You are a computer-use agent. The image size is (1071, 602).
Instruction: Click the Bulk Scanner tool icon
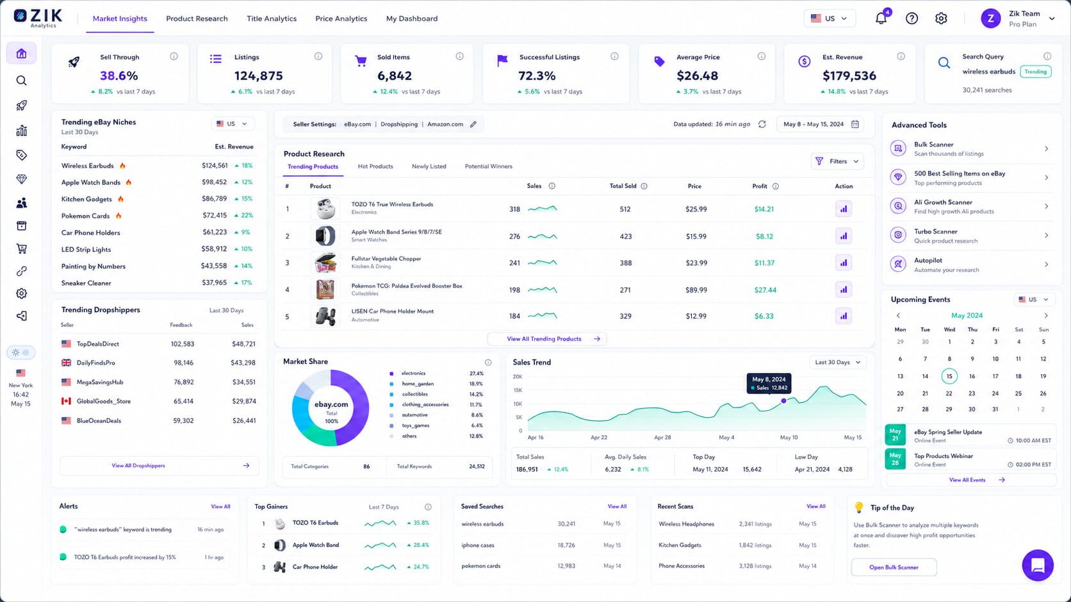point(898,148)
